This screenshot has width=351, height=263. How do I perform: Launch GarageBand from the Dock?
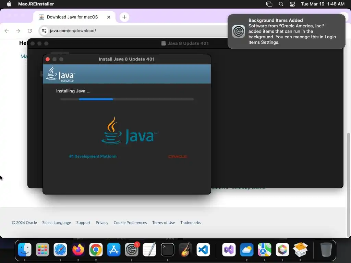coord(185,250)
